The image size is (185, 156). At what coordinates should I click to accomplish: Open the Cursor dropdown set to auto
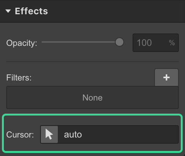tap(109, 134)
